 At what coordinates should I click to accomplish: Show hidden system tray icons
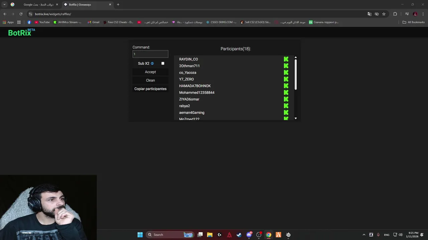point(364,235)
